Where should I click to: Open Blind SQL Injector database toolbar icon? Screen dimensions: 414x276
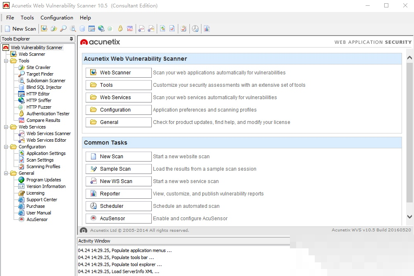click(x=82, y=29)
